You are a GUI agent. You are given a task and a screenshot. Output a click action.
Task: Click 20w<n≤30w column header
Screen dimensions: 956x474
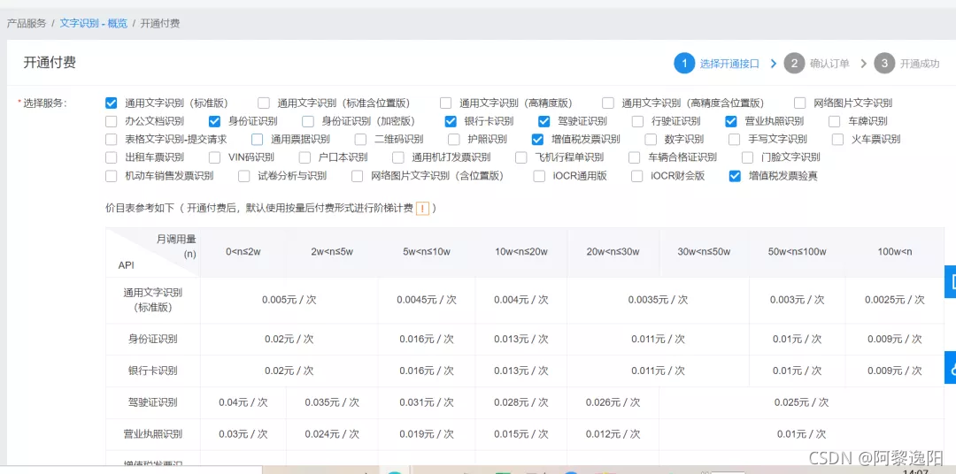coord(613,252)
